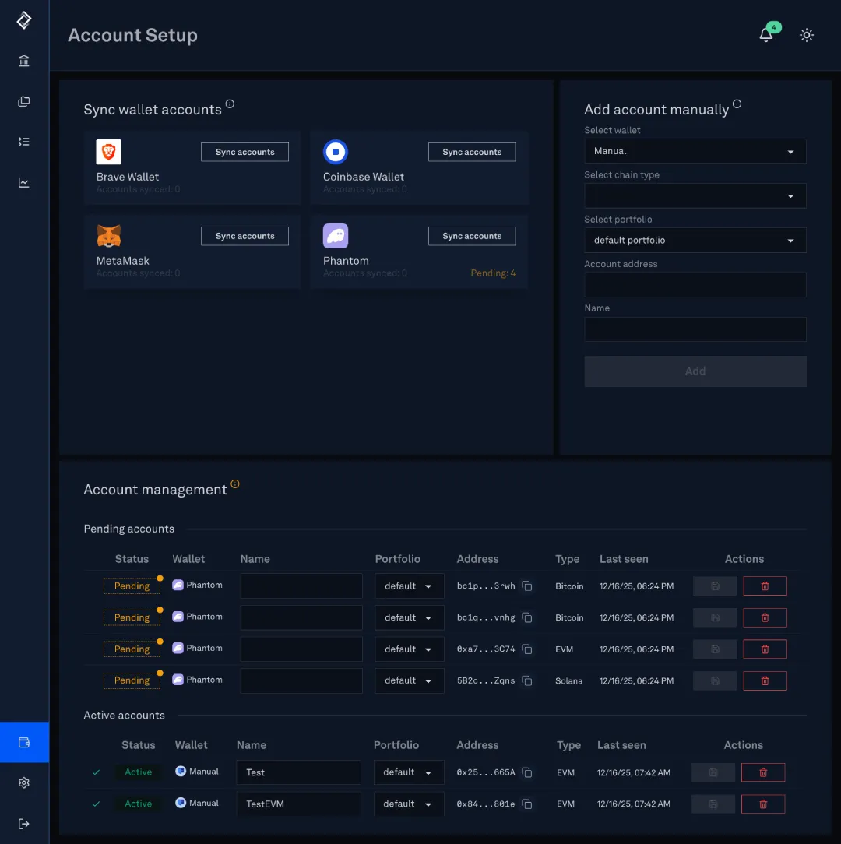Open the analytics chart icon in sidebar
This screenshot has height=844, width=841.
(23, 182)
